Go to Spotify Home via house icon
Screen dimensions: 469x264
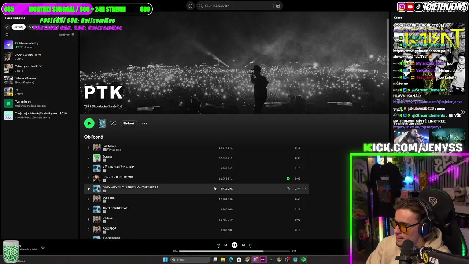190,5
